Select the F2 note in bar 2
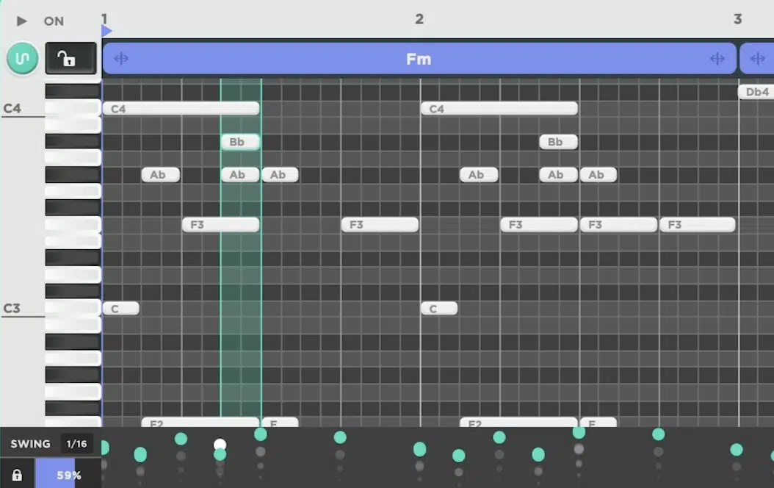 click(x=518, y=423)
